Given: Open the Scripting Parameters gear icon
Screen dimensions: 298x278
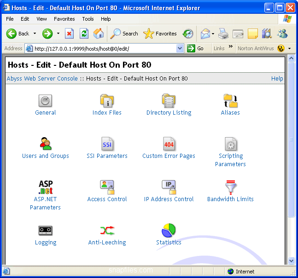Looking at the screenshot, I should coord(231,144).
